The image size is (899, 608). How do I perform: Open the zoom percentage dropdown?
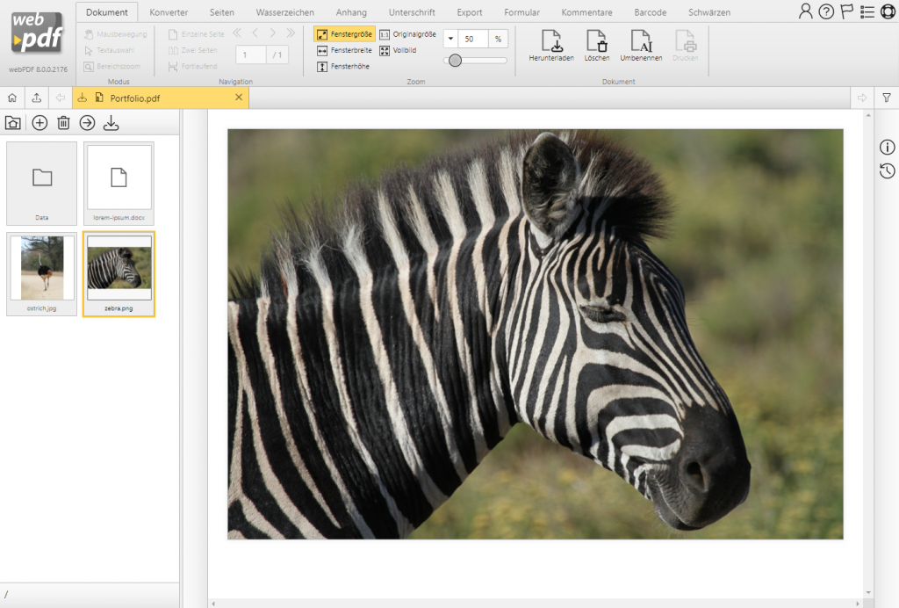450,38
